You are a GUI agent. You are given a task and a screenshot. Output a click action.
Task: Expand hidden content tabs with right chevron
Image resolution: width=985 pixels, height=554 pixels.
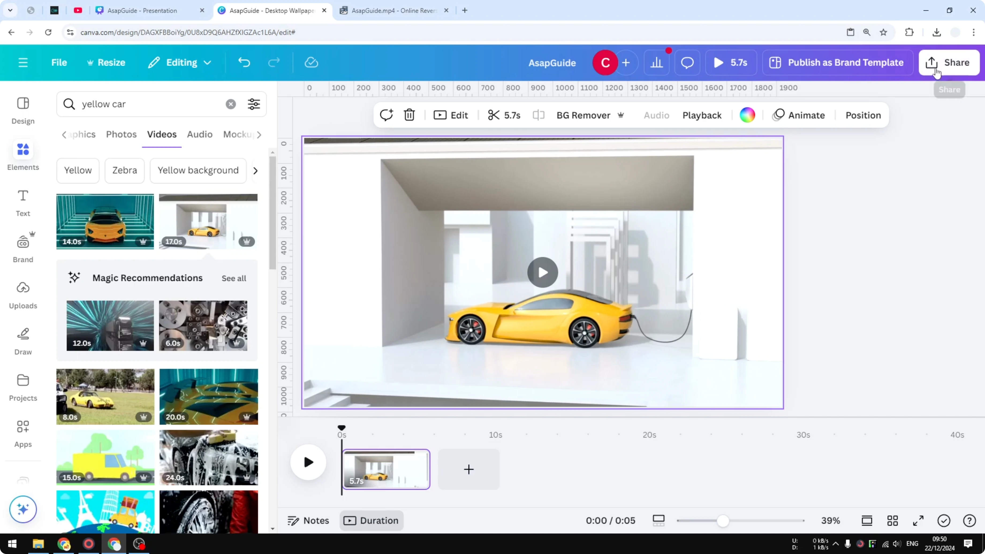click(x=260, y=135)
